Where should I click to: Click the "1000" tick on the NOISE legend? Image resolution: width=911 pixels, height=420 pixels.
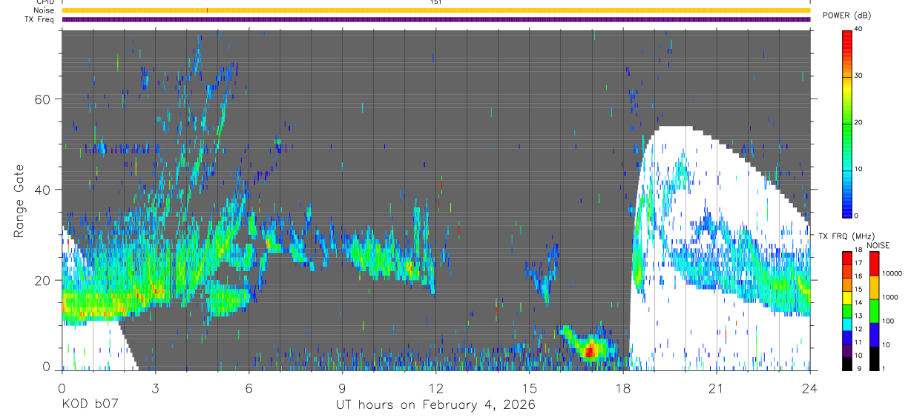[890, 297]
